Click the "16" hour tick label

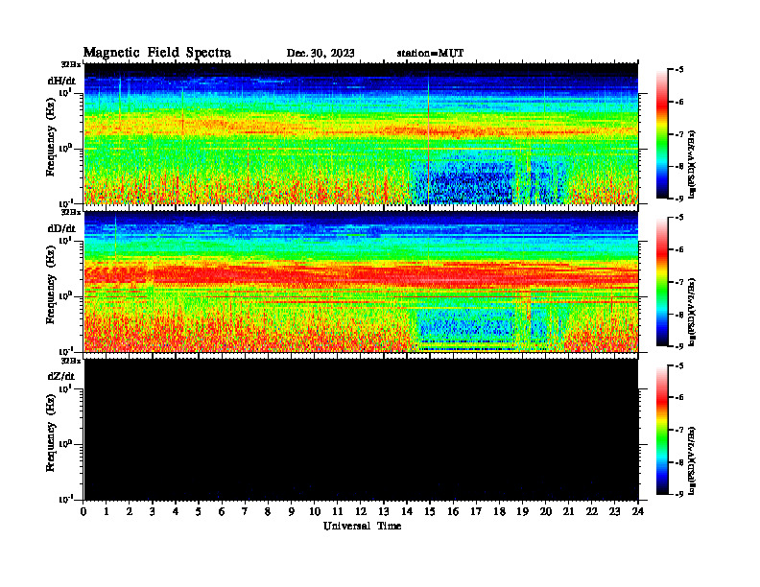tap(453, 511)
